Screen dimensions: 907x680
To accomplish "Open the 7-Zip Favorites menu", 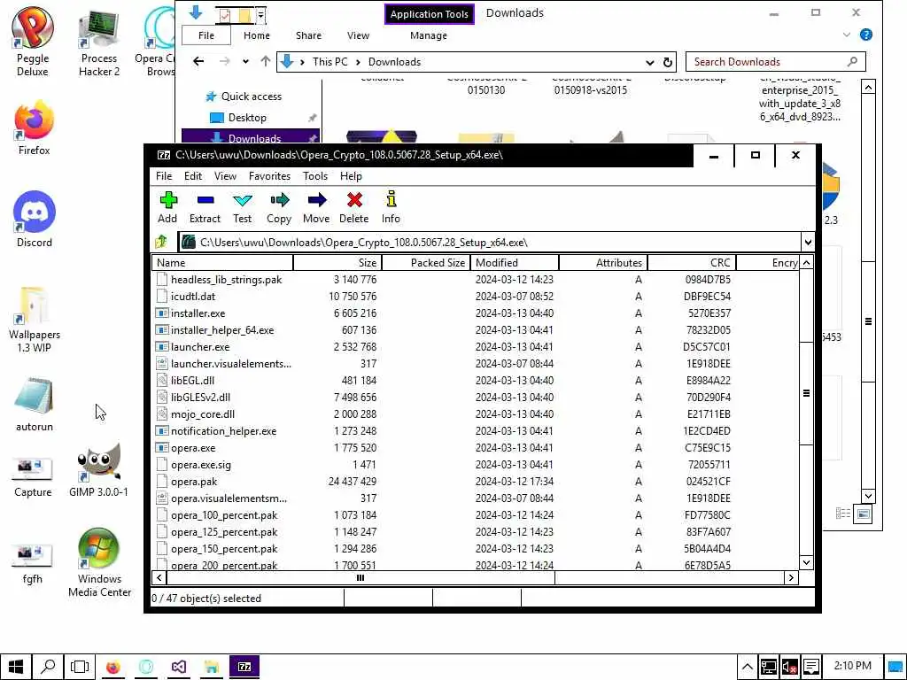I will click(269, 176).
